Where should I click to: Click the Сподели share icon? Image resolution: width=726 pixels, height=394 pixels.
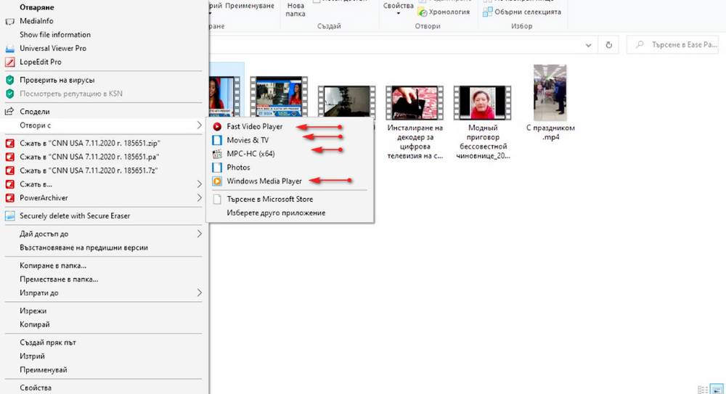9,111
